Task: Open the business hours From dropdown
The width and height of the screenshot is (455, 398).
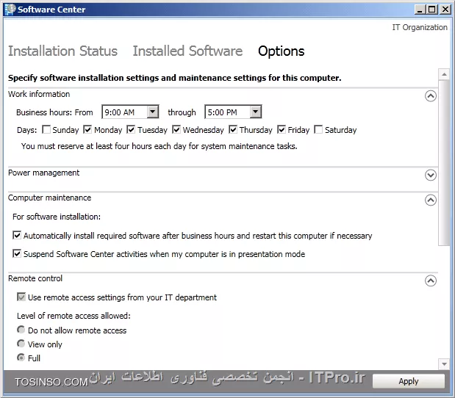Action: point(153,112)
